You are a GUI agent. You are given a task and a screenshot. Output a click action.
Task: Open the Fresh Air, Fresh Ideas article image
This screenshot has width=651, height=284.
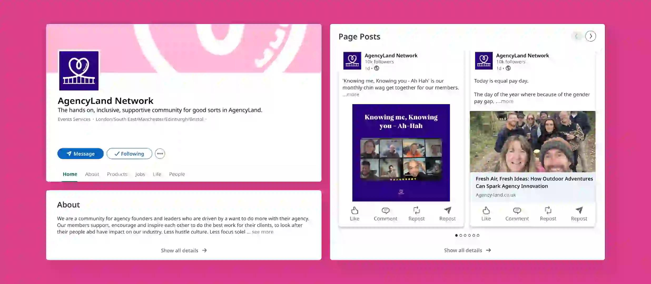pos(532,141)
